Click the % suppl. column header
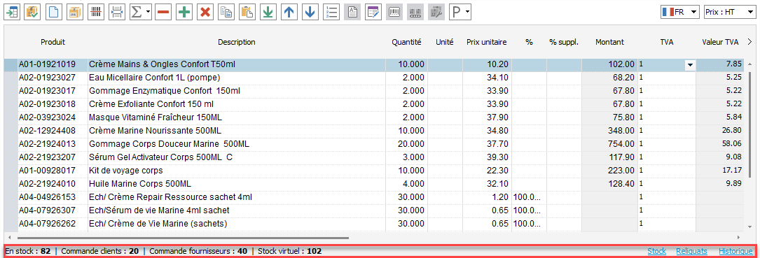This screenshot has height=258, width=760. [x=564, y=42]
